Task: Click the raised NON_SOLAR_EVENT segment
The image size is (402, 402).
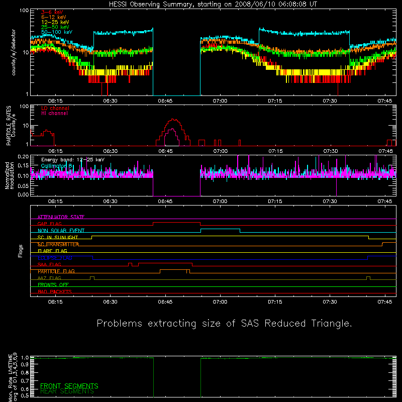Action: [x=221, y=229]
